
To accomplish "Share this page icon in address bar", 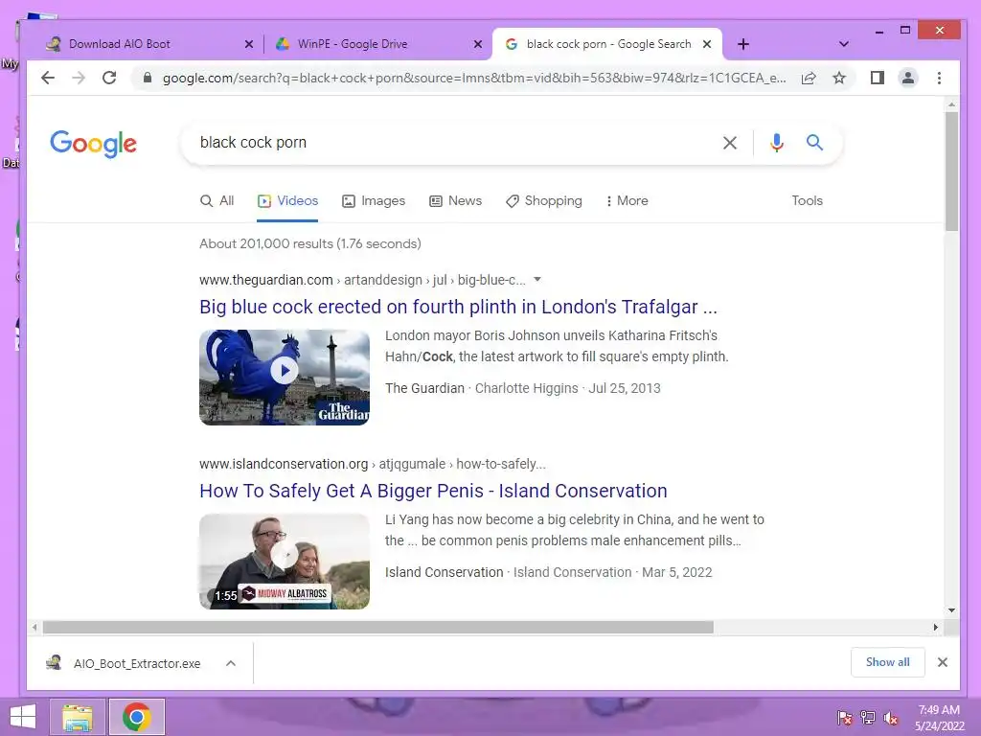I will pos(809,78).
